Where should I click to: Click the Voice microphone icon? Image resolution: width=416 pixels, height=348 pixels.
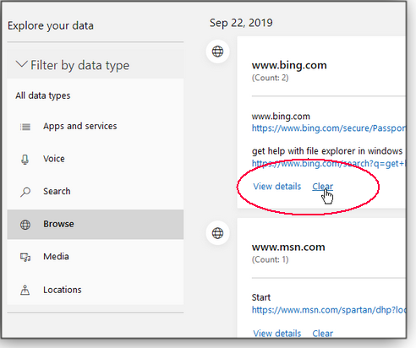25,160
